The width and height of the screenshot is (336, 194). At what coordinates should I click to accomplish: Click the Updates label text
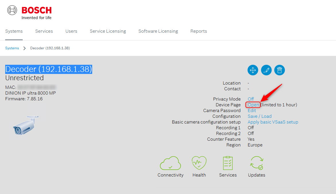[256, 175]
